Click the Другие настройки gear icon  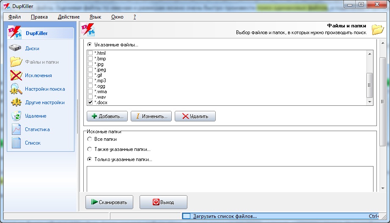[16, 102]
